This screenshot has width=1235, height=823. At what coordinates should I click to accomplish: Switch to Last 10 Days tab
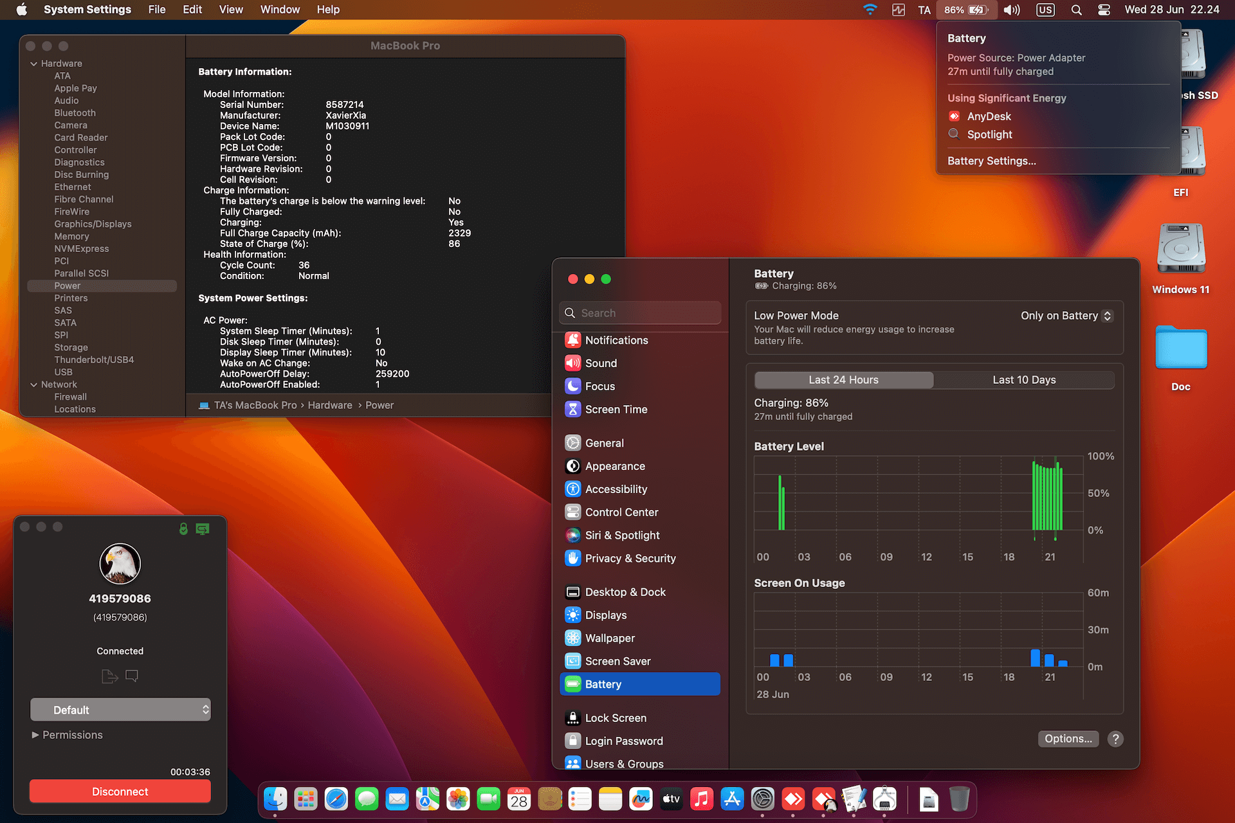click(x=1024, y=380)
